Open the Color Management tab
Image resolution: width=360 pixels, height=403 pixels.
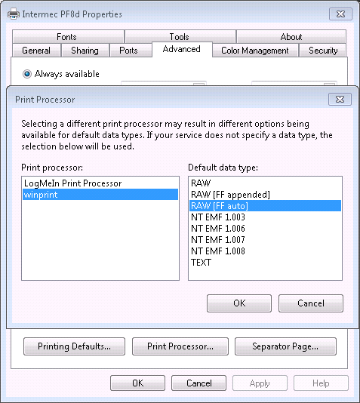point(255,51)
